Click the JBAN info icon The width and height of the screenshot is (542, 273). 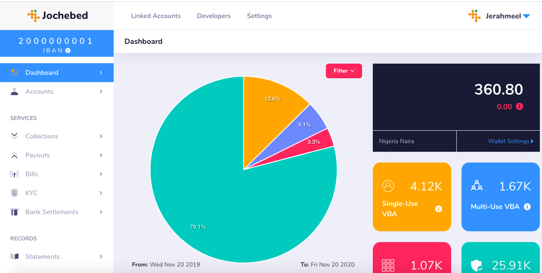[x=68, y=50]
